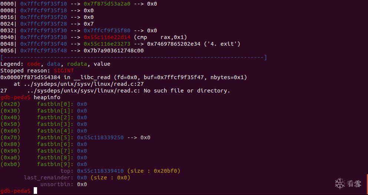Click the red 'code' legend word

pos(34,64)
